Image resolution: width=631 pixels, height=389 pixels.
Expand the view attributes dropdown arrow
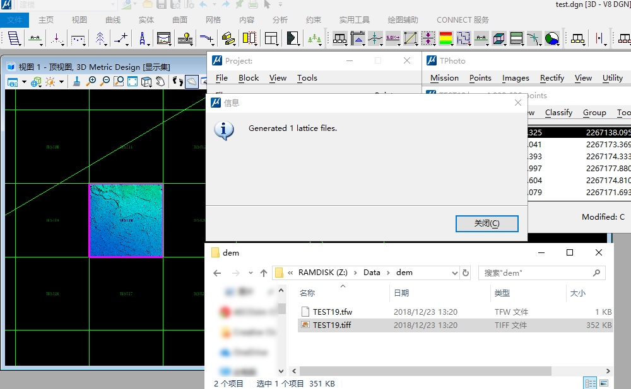pyautogui.click(x=24, y=82)
